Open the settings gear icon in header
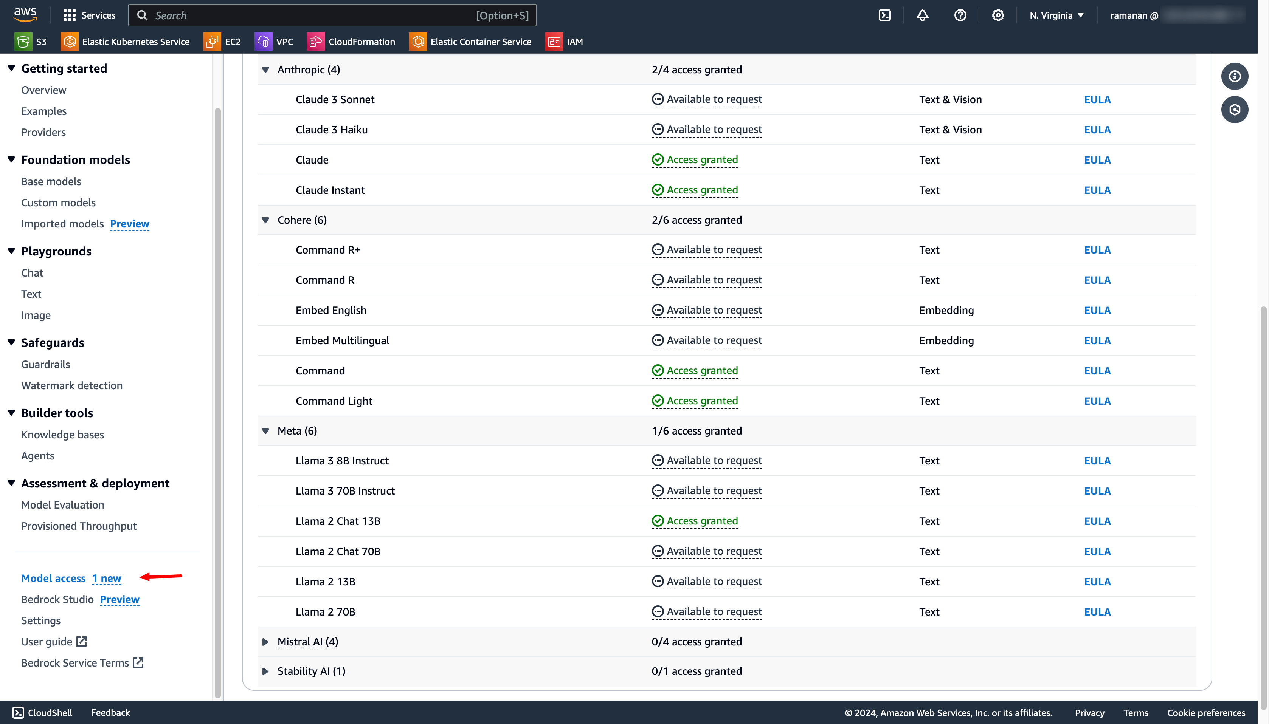This screenshot has height=724, width=1269. (998, 15)
